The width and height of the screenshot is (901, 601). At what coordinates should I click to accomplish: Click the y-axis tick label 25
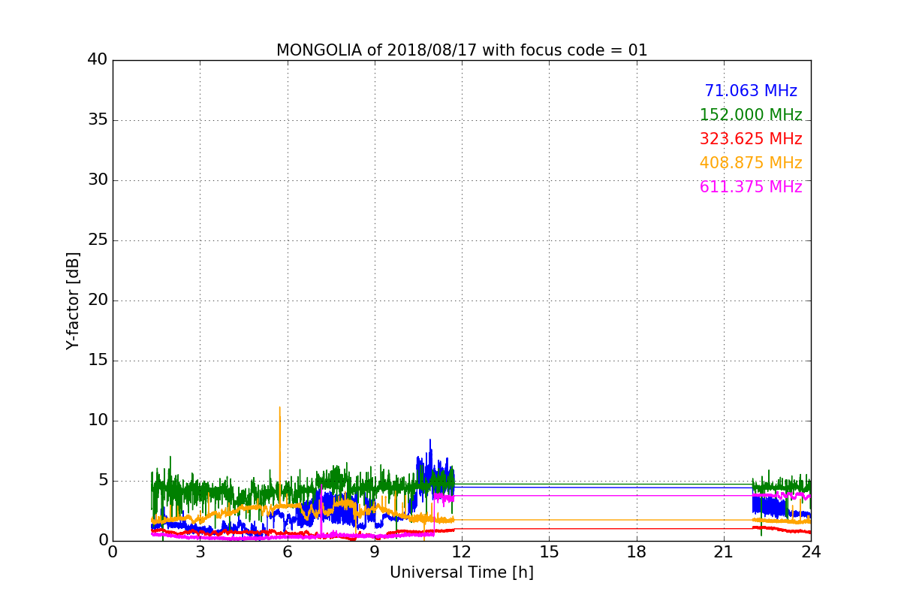[98, 240]
